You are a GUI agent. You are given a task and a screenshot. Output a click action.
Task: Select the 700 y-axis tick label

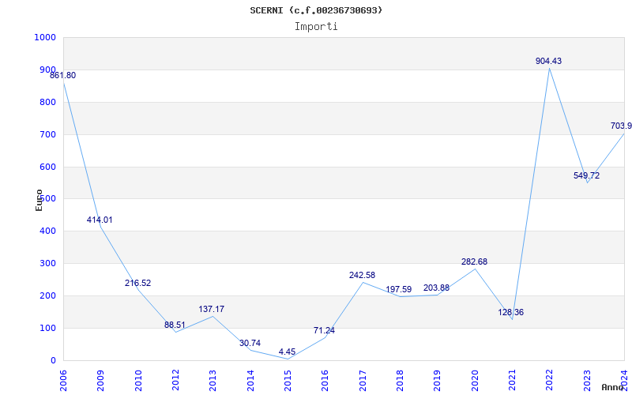tap(47, 134)
